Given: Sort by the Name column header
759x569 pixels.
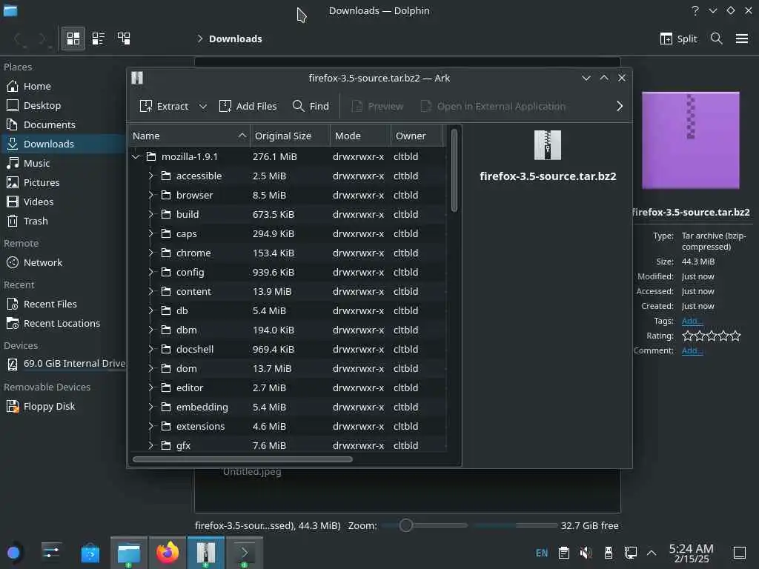Looking at the screenshot, I should (x=189, y=136).
